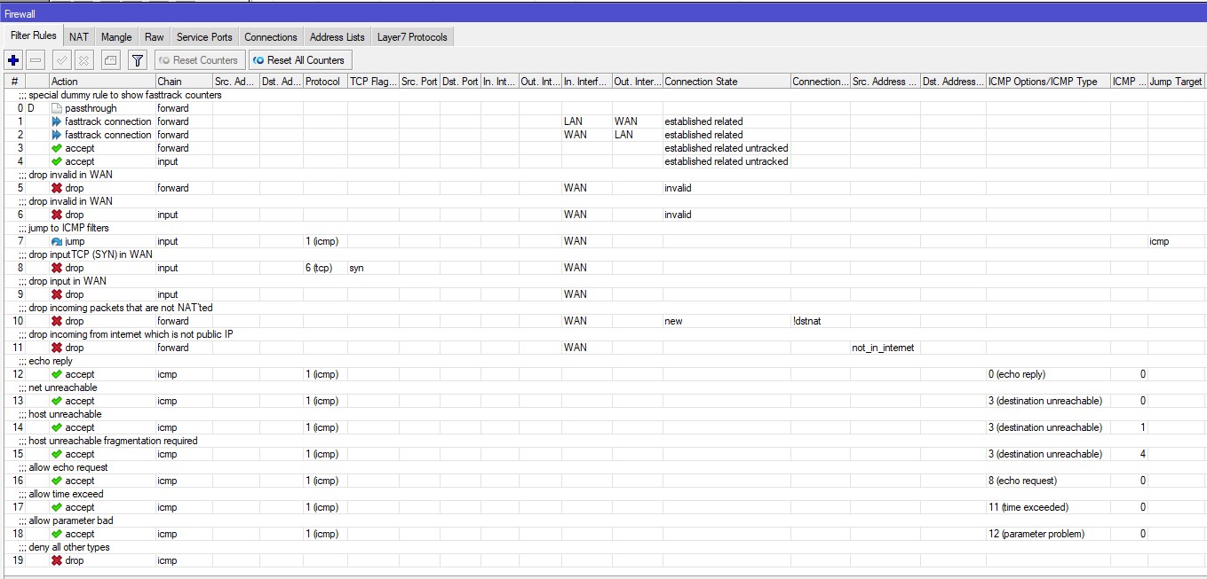Screen dimensions: 1207x579
Task: Select the '!dstnat' connection NAT state cell
Action: tap(820, 321)
